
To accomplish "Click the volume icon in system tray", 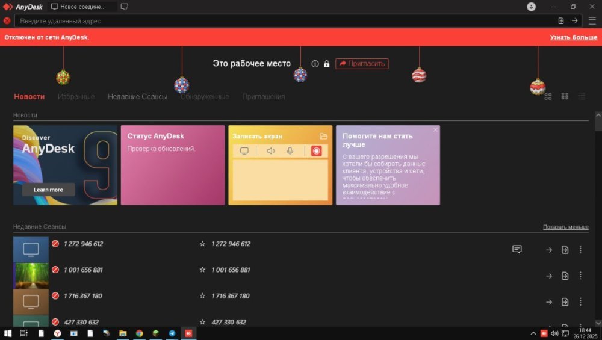I will [554, 333].
